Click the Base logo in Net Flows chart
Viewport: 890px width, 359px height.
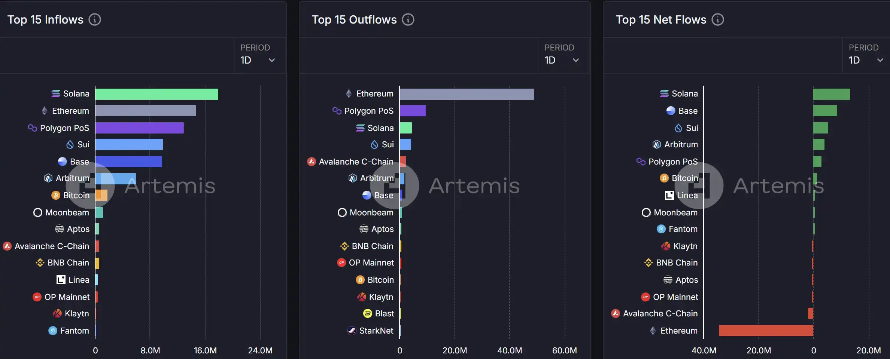click(x=671, y=111)
